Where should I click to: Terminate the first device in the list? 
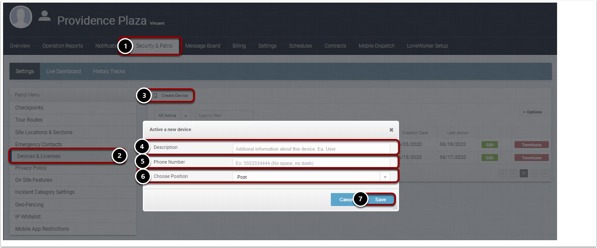pos(531,145)
